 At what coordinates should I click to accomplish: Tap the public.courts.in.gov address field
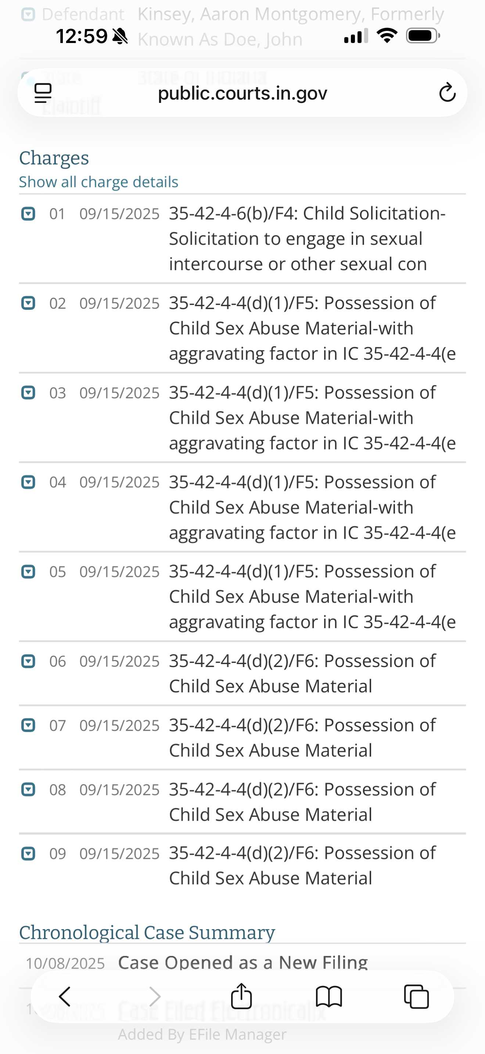point(242,93)
